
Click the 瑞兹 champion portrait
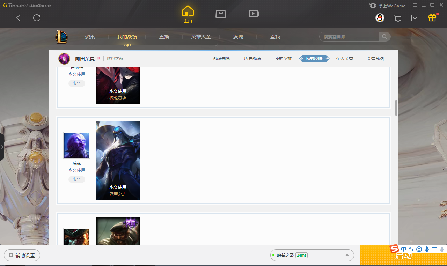point(77,145)
